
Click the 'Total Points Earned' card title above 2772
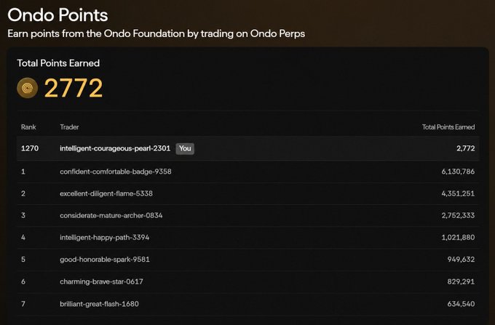[x=58, y=63]
